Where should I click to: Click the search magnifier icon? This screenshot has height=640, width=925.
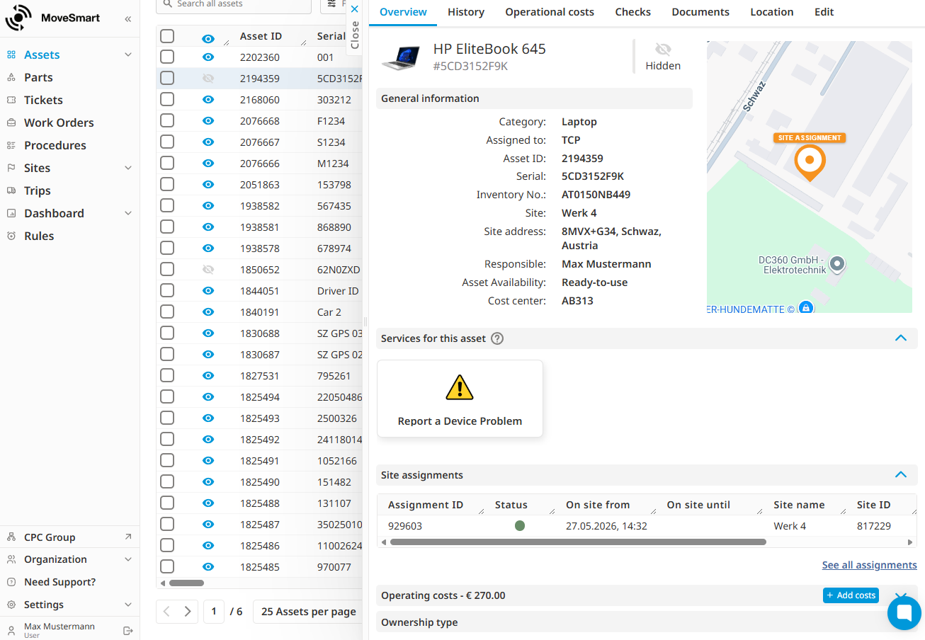click(x=168, y=4)
